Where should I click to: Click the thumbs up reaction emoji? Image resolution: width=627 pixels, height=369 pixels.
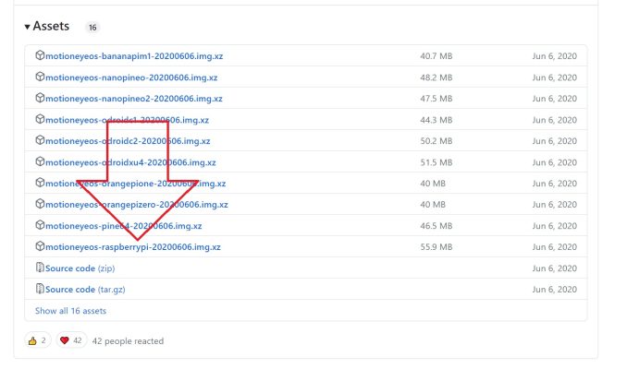tap(32, 340)
